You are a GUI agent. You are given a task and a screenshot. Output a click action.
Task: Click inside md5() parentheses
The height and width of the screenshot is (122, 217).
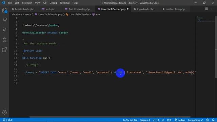coord(192,72)
